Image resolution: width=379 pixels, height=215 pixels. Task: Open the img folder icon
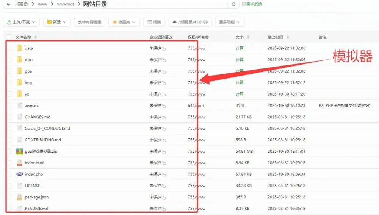20,82
